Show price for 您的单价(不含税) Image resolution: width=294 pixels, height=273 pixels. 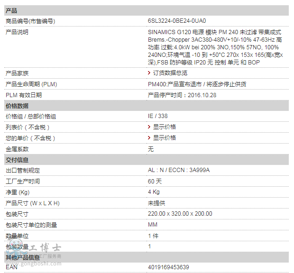(x=164, y=138)
